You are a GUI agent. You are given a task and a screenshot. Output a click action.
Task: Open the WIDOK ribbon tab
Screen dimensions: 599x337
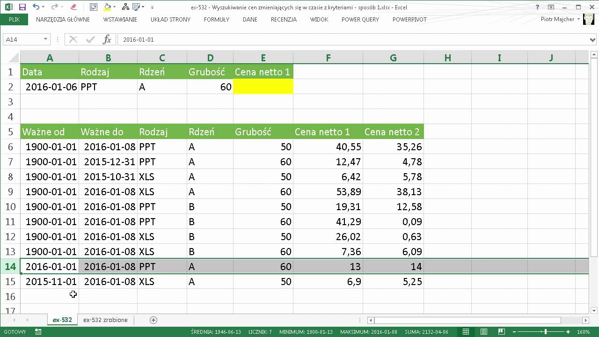coord(319,20)
